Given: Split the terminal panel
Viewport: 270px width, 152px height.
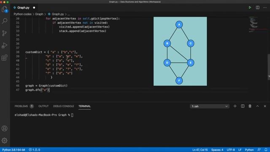Looking at the screenshot, I should click(x=243, y=106).
